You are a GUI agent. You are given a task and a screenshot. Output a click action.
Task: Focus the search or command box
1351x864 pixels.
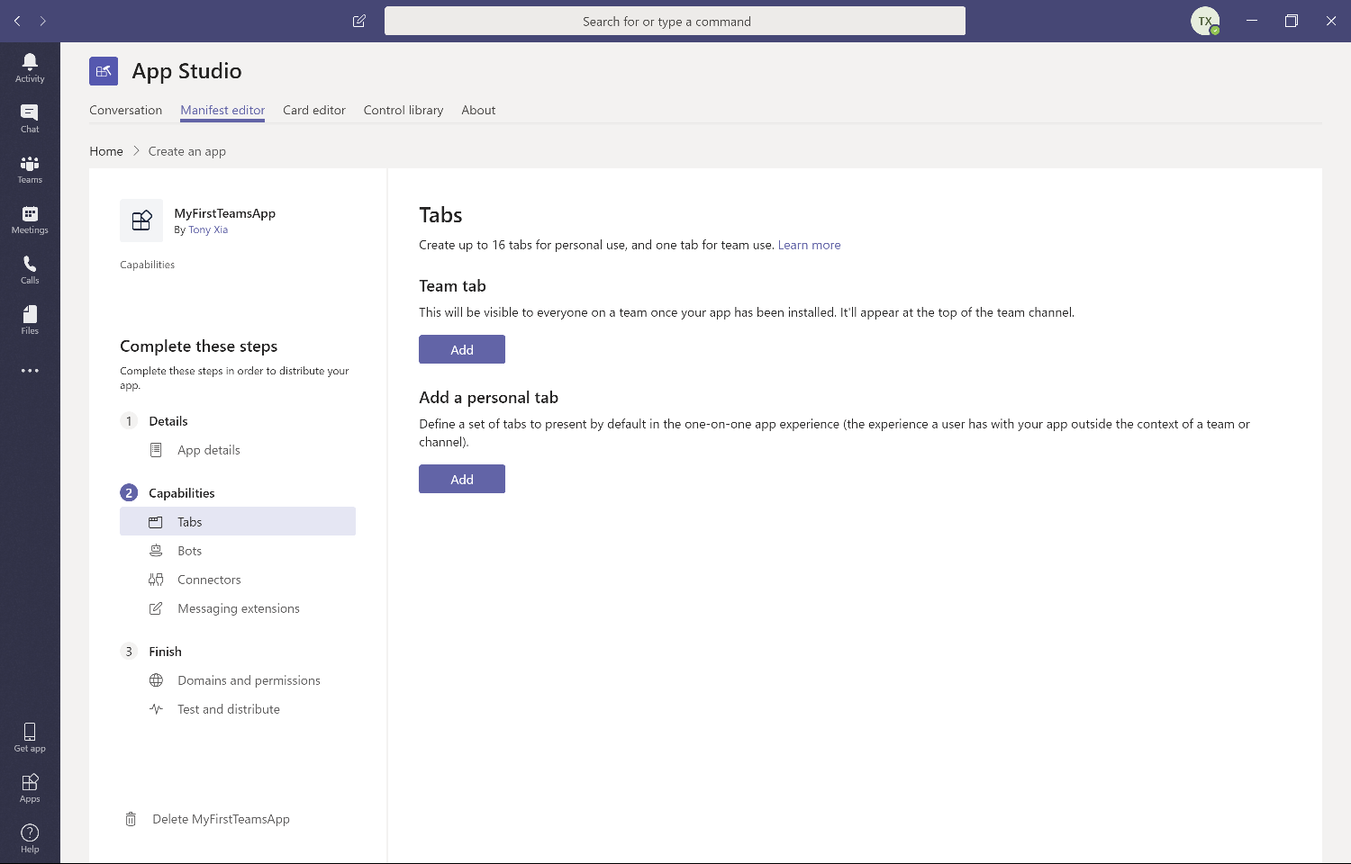675,21
